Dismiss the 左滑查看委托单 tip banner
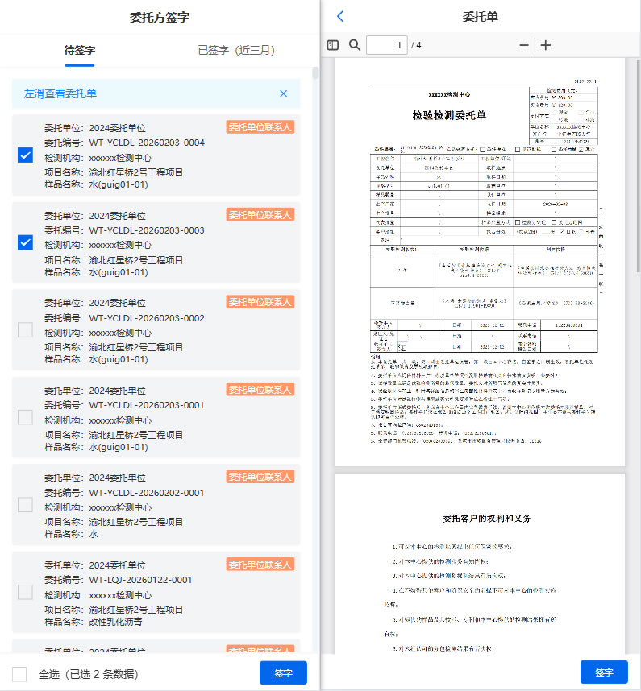The height and width of the screenshot is (691, 641). click(x=283, y=93)
